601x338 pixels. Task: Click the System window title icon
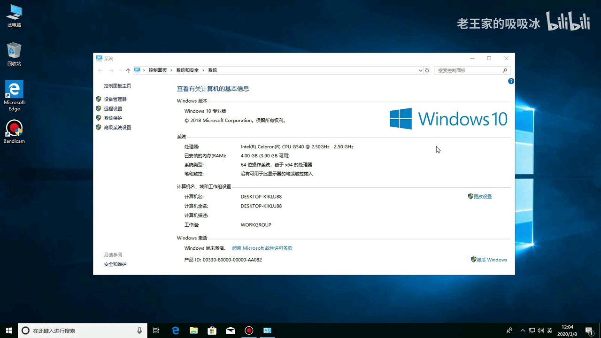(x=99, y=58)
